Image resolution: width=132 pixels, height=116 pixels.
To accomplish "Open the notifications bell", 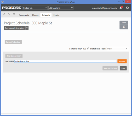I will point(121,8).
